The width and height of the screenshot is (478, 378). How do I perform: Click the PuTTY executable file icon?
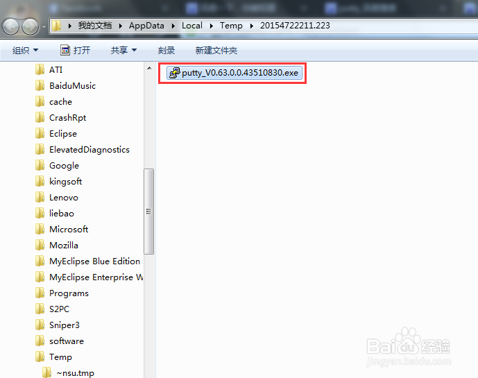coord(175,73)
